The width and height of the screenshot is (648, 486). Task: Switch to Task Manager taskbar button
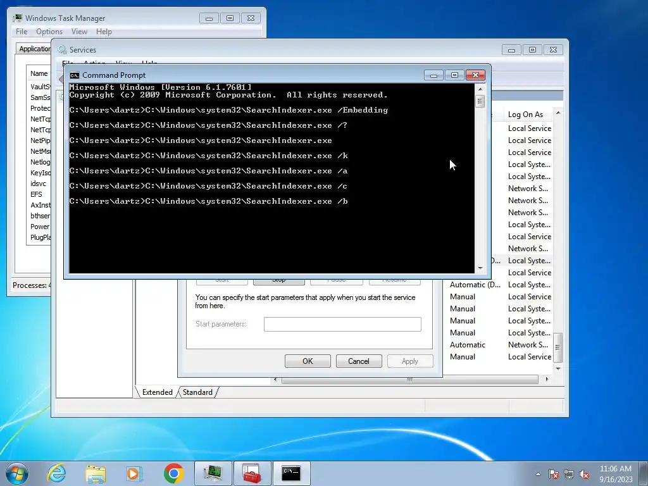point(213,473)
